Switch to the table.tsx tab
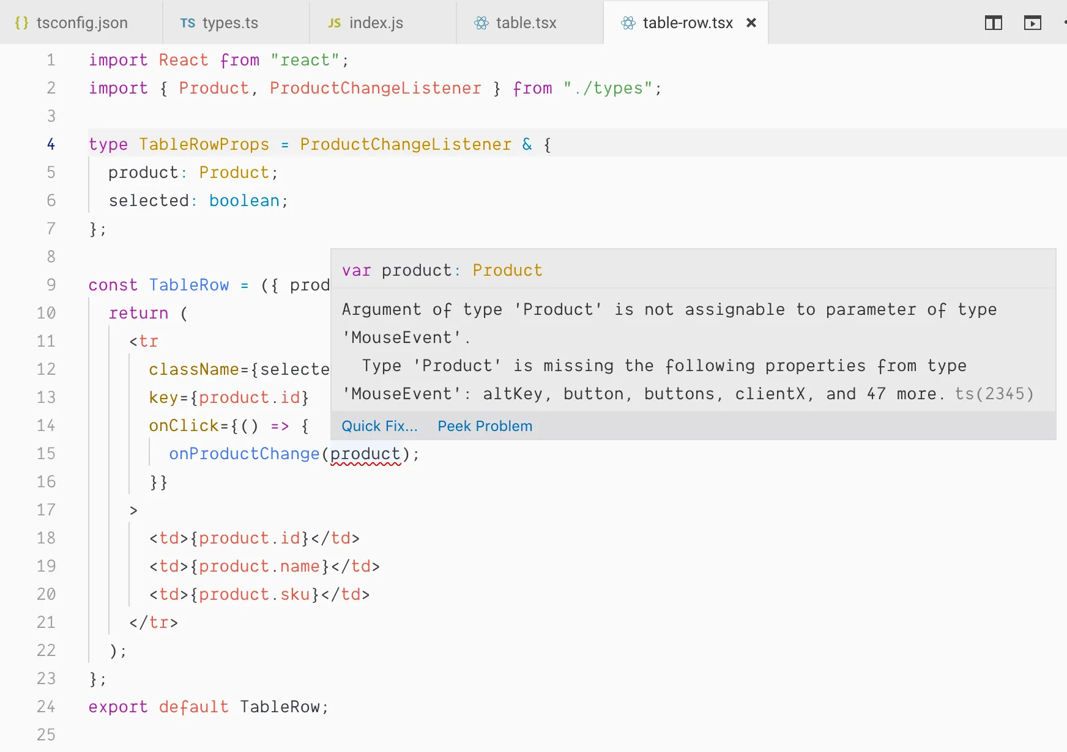This screenshot has width=1067, height=752. coord(530,23)
